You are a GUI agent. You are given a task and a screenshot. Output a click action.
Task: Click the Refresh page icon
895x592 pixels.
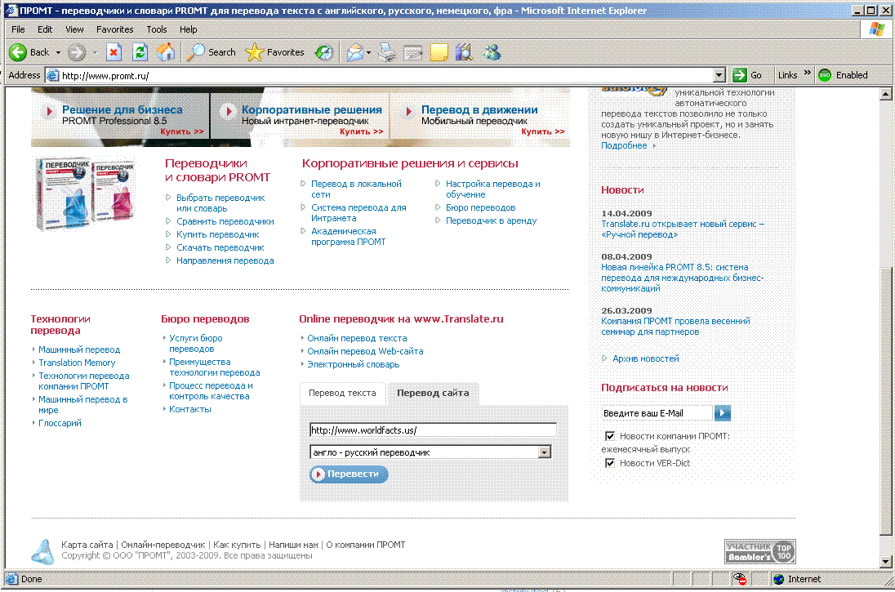tap(140, 52)
